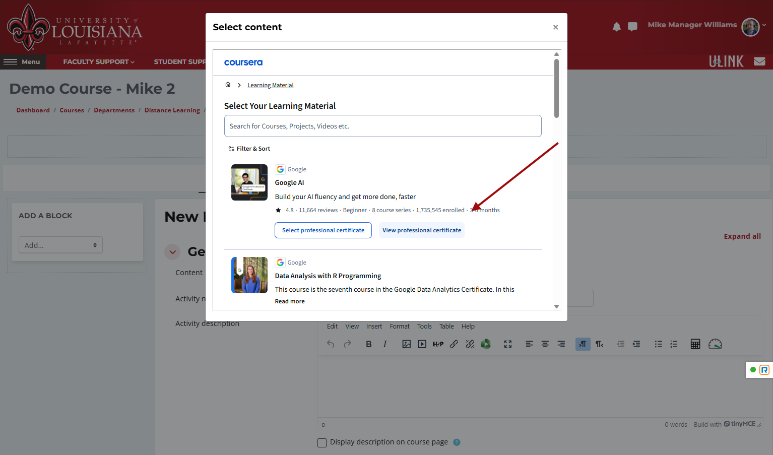
Task: Click the home icon in Coursera breadcrumb
Action: coord(228,85)
